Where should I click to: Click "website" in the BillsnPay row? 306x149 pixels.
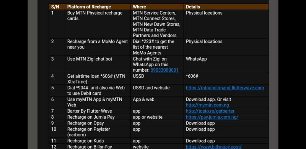141,147
